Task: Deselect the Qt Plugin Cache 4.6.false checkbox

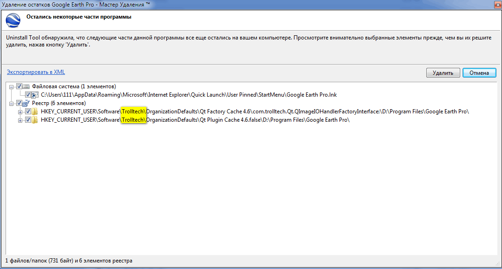Action: coord(28,120)
